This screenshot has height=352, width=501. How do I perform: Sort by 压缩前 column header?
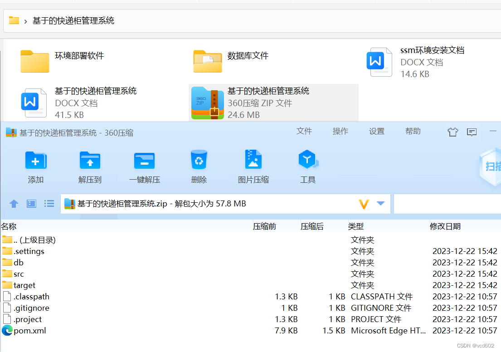265,226
